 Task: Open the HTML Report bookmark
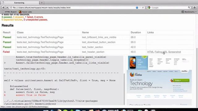pos(9,12)
